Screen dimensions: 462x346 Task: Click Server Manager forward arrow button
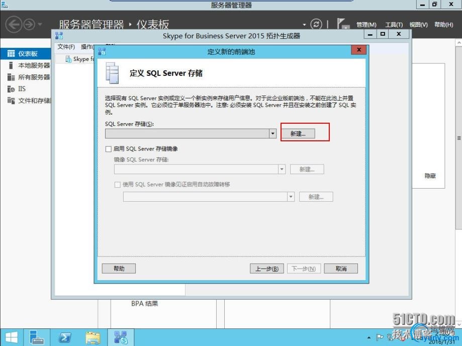(29, 25)
